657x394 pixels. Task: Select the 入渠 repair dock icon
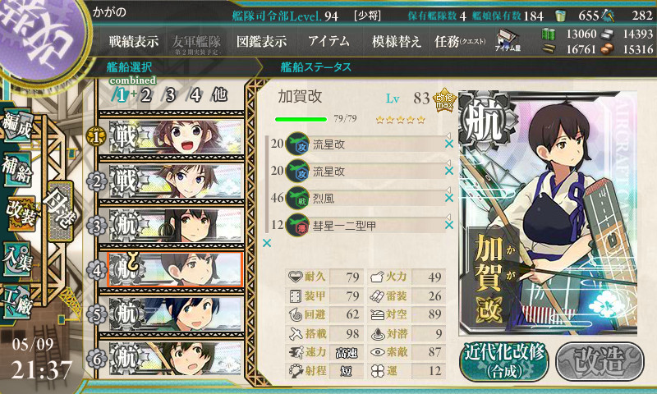(17, 259)
